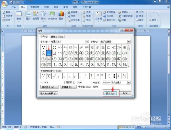Insert a blank page (空白页)
Viewport: 171px width, 130px height.
pyautogui.click(x=8, y=16)
